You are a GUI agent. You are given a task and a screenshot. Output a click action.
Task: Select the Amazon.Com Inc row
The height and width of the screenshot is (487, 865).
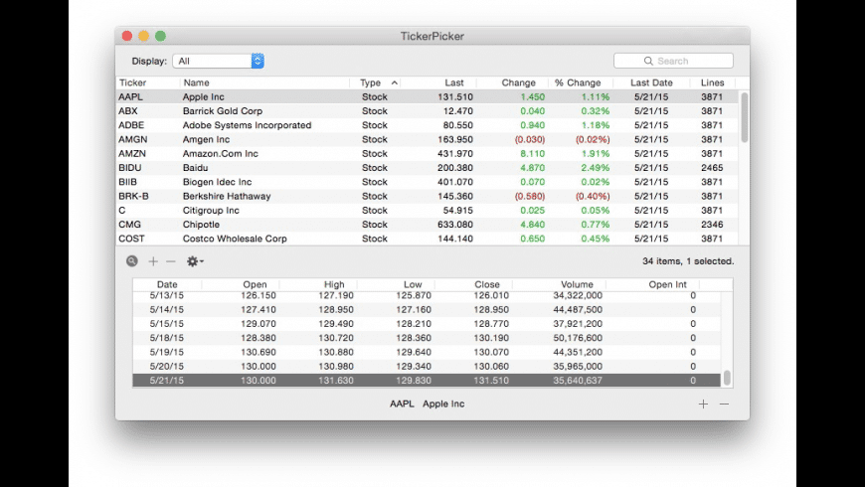pos(427,153)
